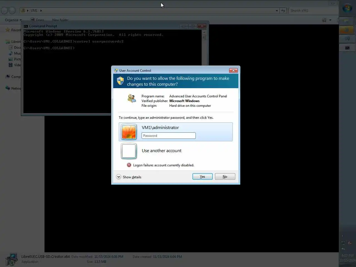Click the refresh button beside address bar
Viewport: 356px width, 267px height.
pyautogui.click(x=283, y=11)
